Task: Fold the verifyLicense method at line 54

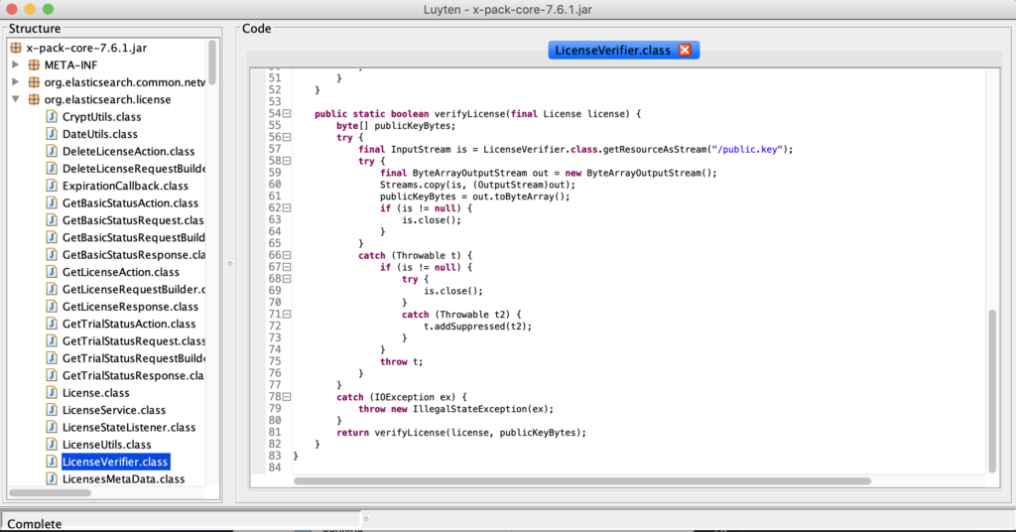Action: 287,113
